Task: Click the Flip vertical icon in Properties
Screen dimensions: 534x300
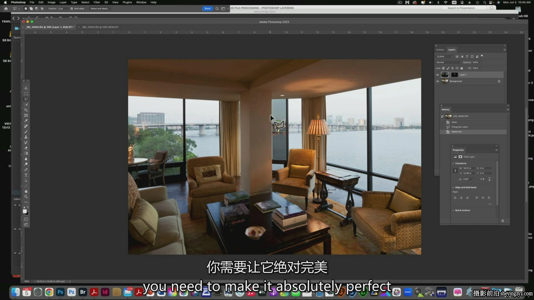Action: pos(489,179)
